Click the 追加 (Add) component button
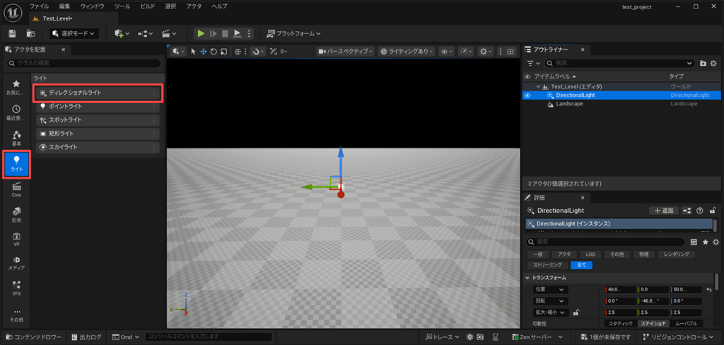The height and width of the screenshot is (345, 724). (x=663, y=211)
